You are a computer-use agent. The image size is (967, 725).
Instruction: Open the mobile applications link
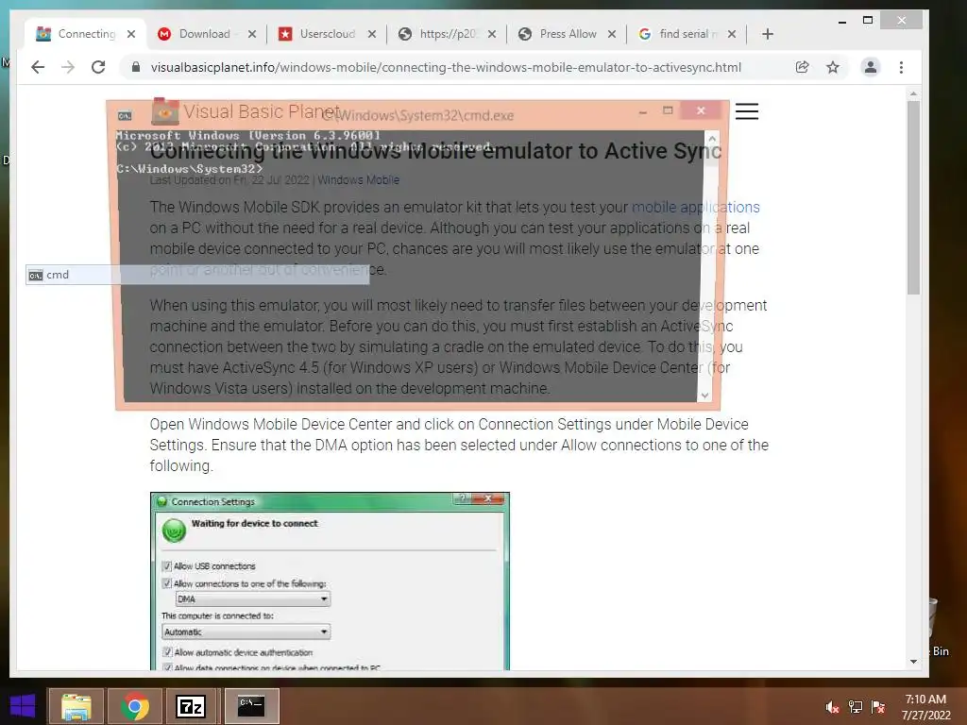pyautogui.click(x=696, y=207)
